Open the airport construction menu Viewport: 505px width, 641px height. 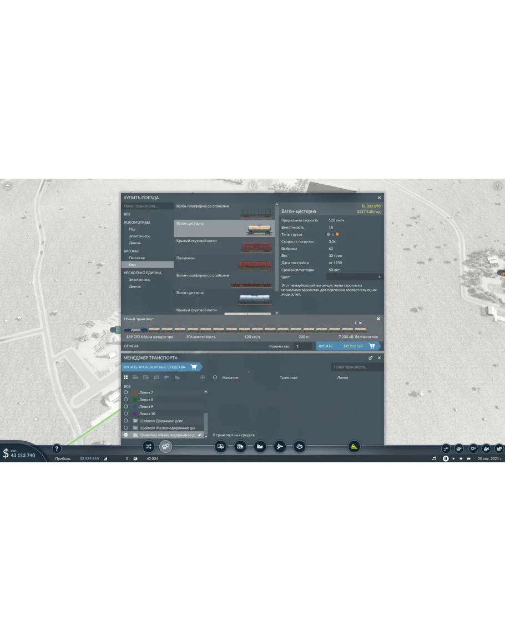pyautogui.click(x=280, y=446)
